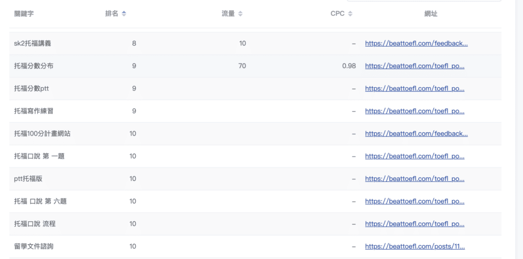Click the 網址 column header
The image size is (523, 259).
click(431, 14)
